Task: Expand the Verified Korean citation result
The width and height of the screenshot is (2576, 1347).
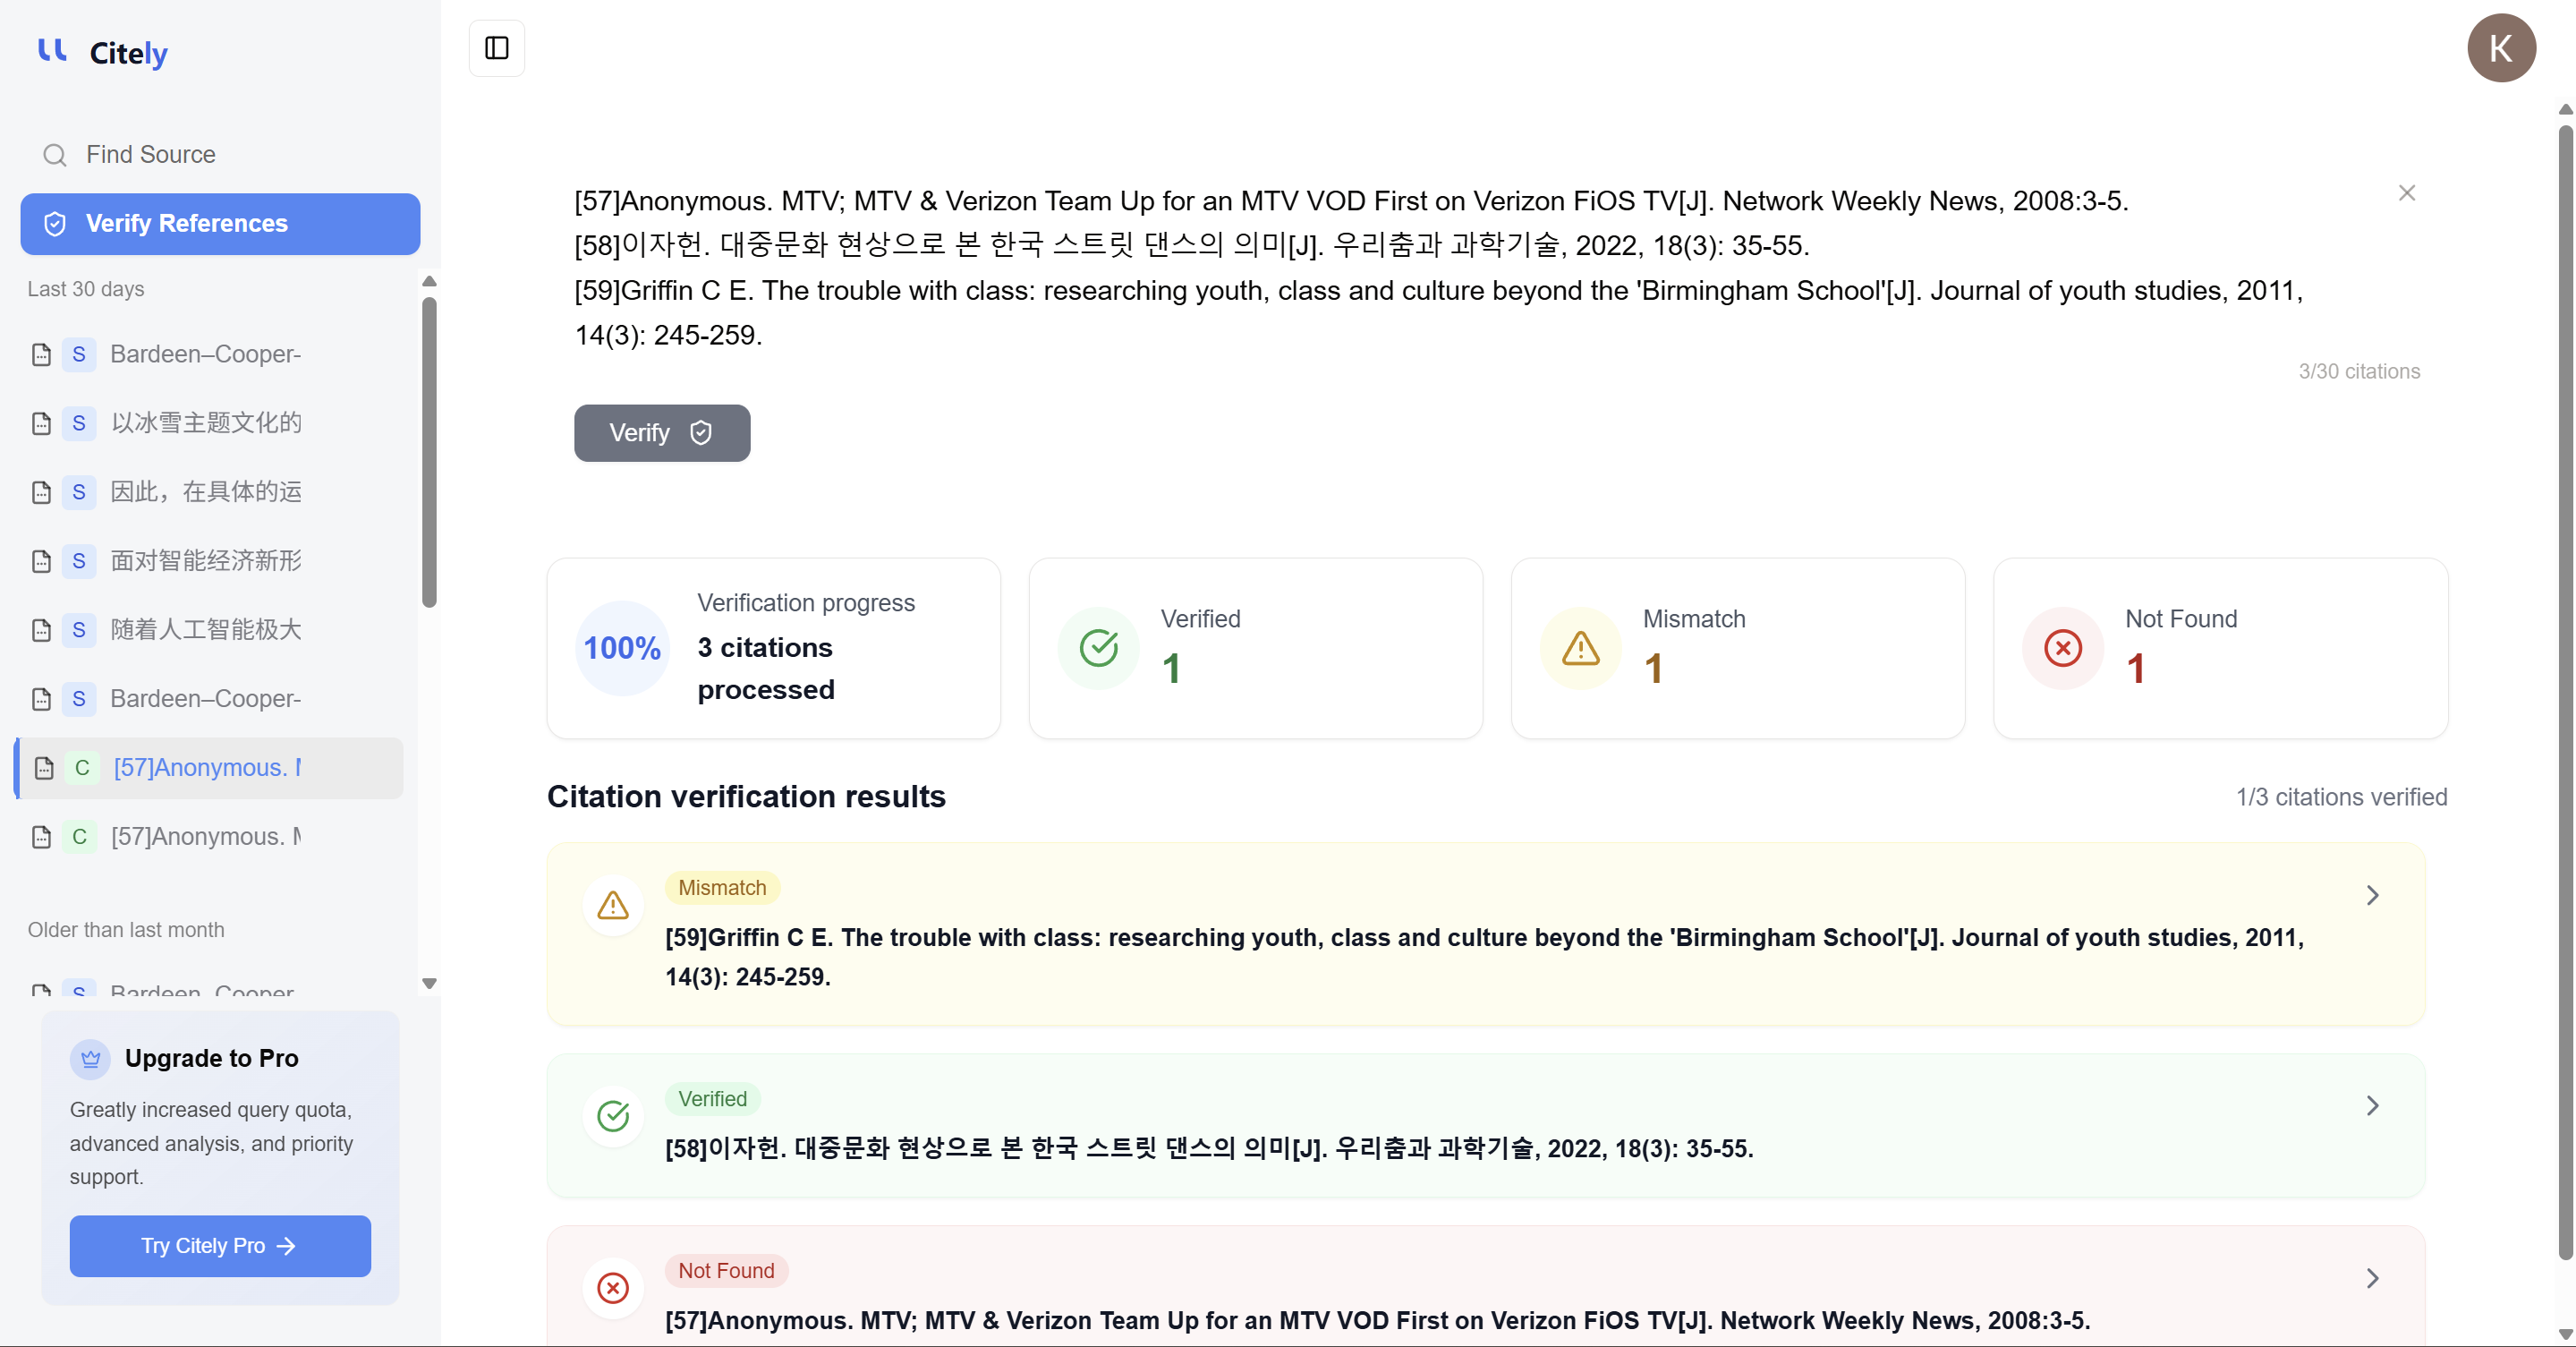Action: click(2372, 1105)
